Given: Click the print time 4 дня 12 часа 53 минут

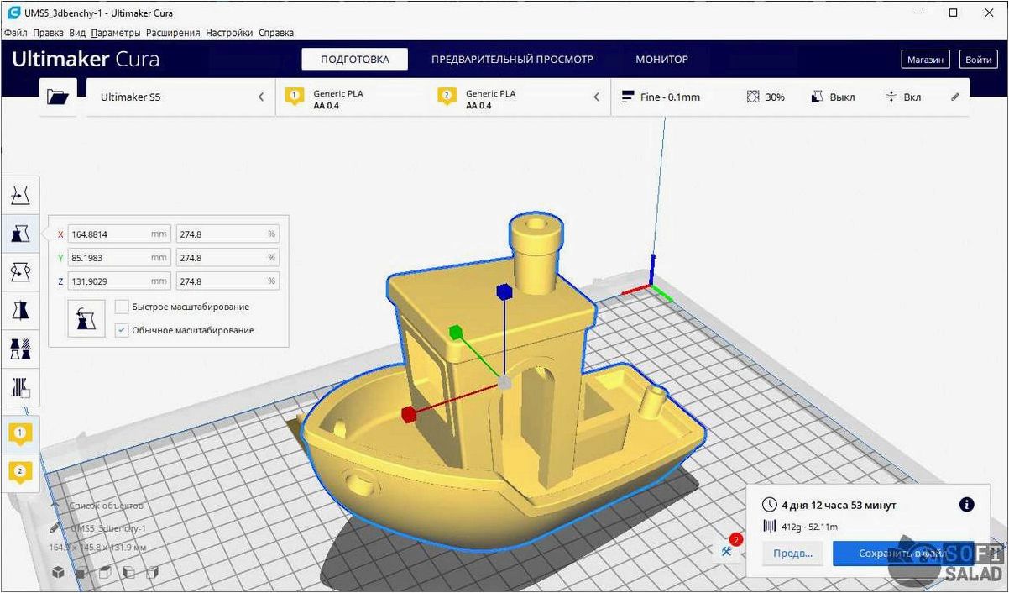Looking at the screenshot, I should (x=839, y=505).
